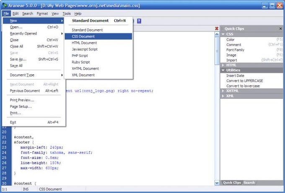Insert the Color quick clip

point(251,40)
